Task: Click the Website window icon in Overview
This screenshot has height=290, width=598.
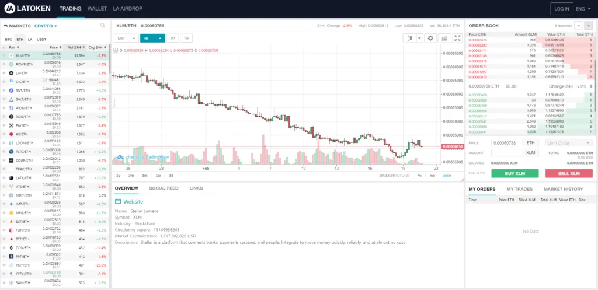Action: [x=118, y=201]
